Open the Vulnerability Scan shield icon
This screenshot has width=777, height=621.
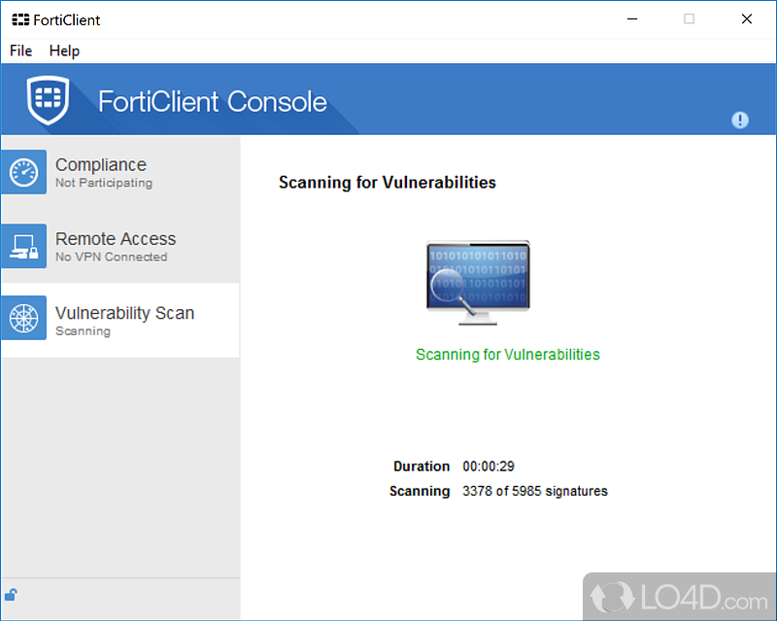click(24, 318)
